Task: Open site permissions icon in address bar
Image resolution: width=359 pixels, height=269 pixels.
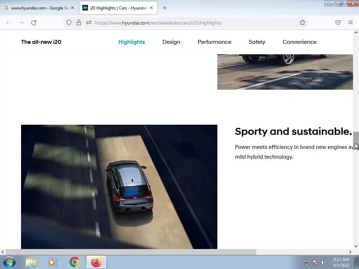Action: [x=89, y=22]
